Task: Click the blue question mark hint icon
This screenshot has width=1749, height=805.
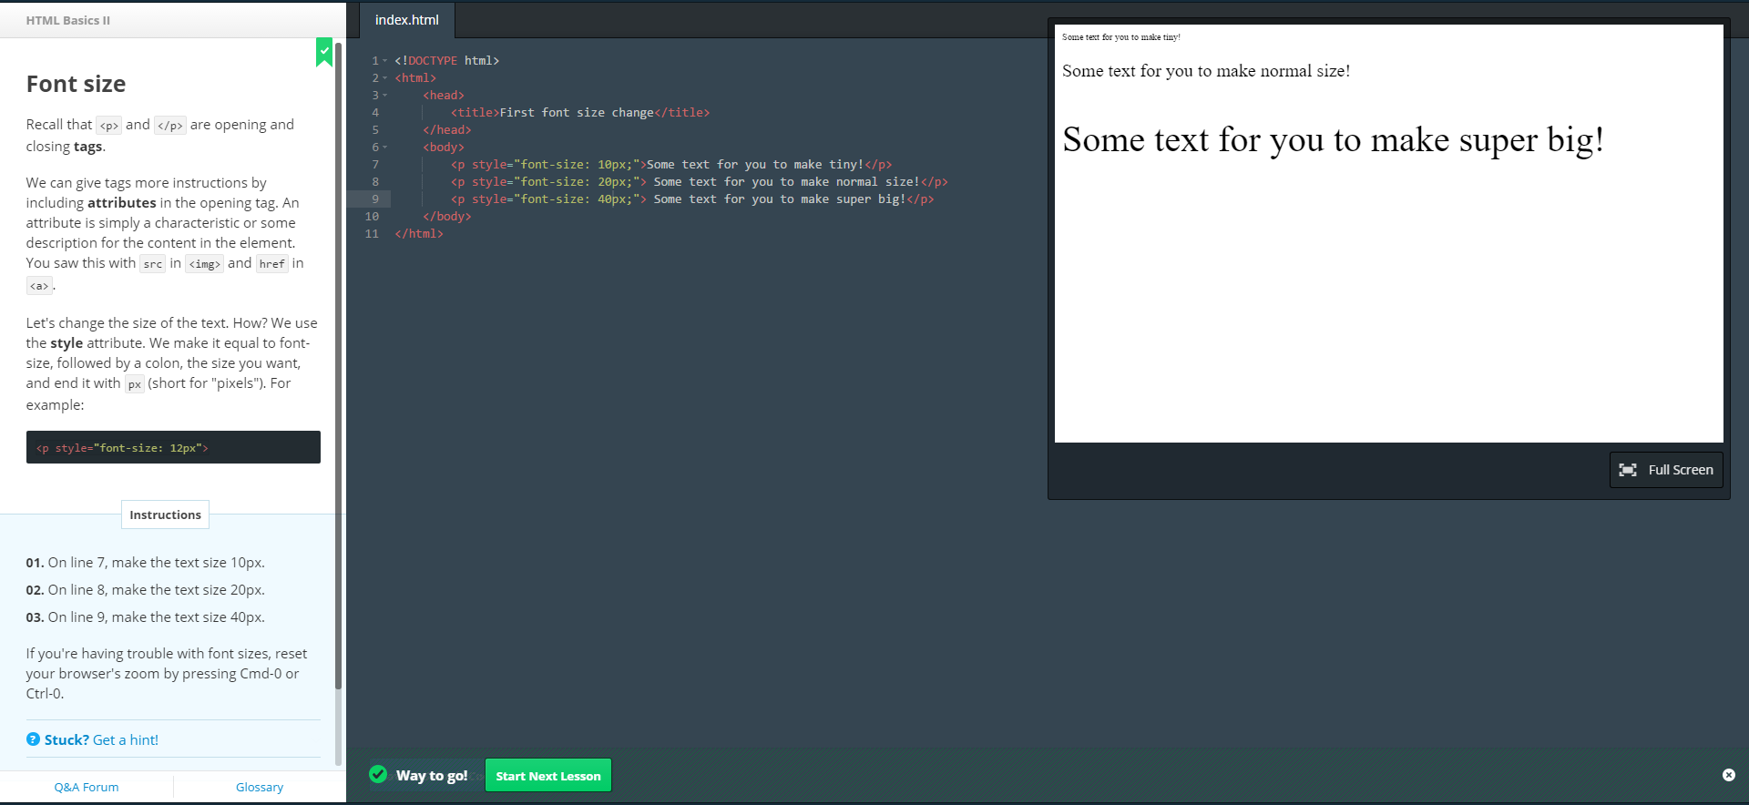Action: tap(33, 739)
